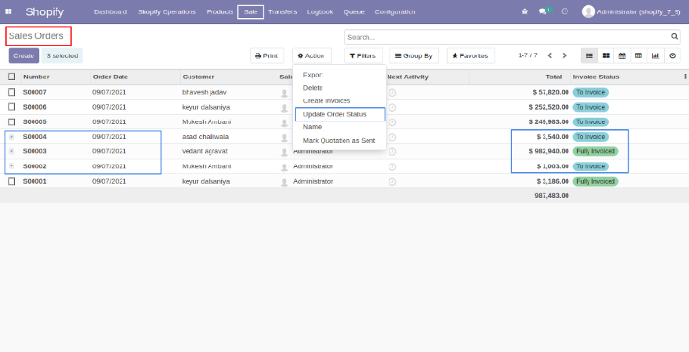Uncheck order S00003 checkbox
689x352 pixels.
[11, 151]
